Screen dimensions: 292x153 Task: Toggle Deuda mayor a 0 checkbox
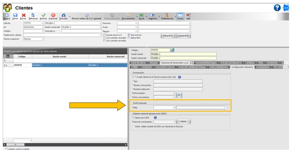(x=104, y=35)
